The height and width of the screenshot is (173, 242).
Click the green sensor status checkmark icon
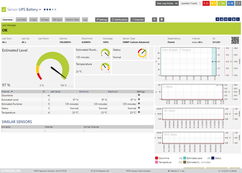click(x=4, y=10)
